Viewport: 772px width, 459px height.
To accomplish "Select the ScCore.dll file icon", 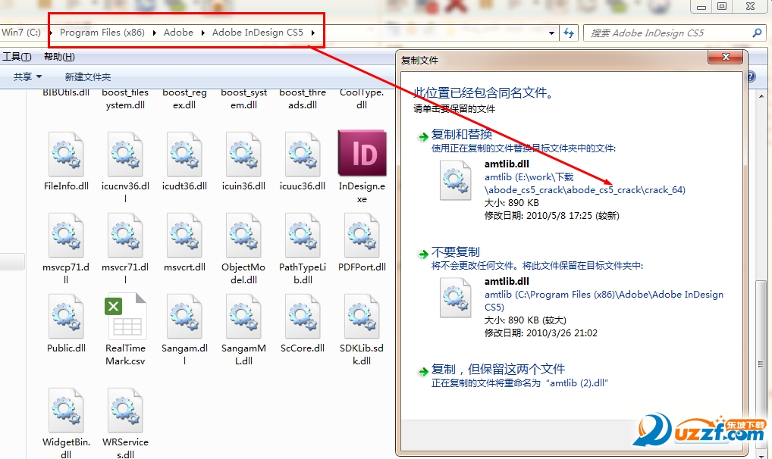I will (303, 317).
